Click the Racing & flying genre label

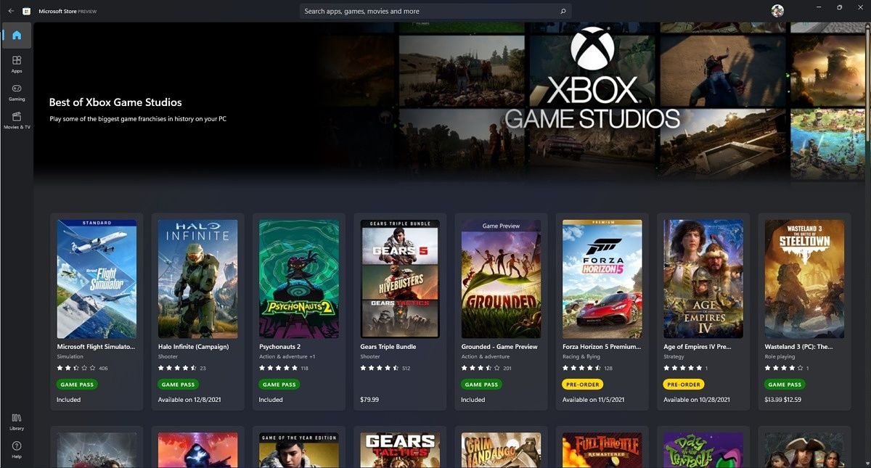click(x=581, y=357)
